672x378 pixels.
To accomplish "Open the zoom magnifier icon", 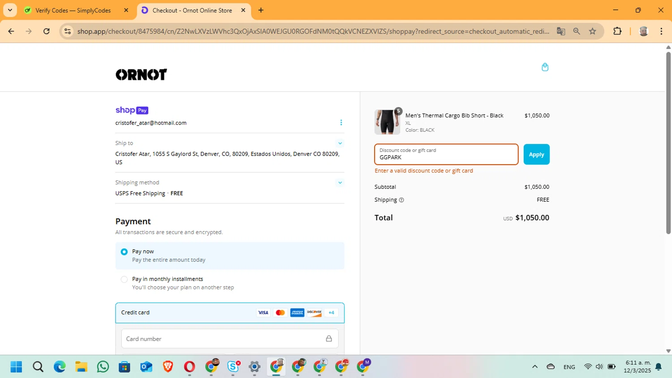I will [577, 31].
